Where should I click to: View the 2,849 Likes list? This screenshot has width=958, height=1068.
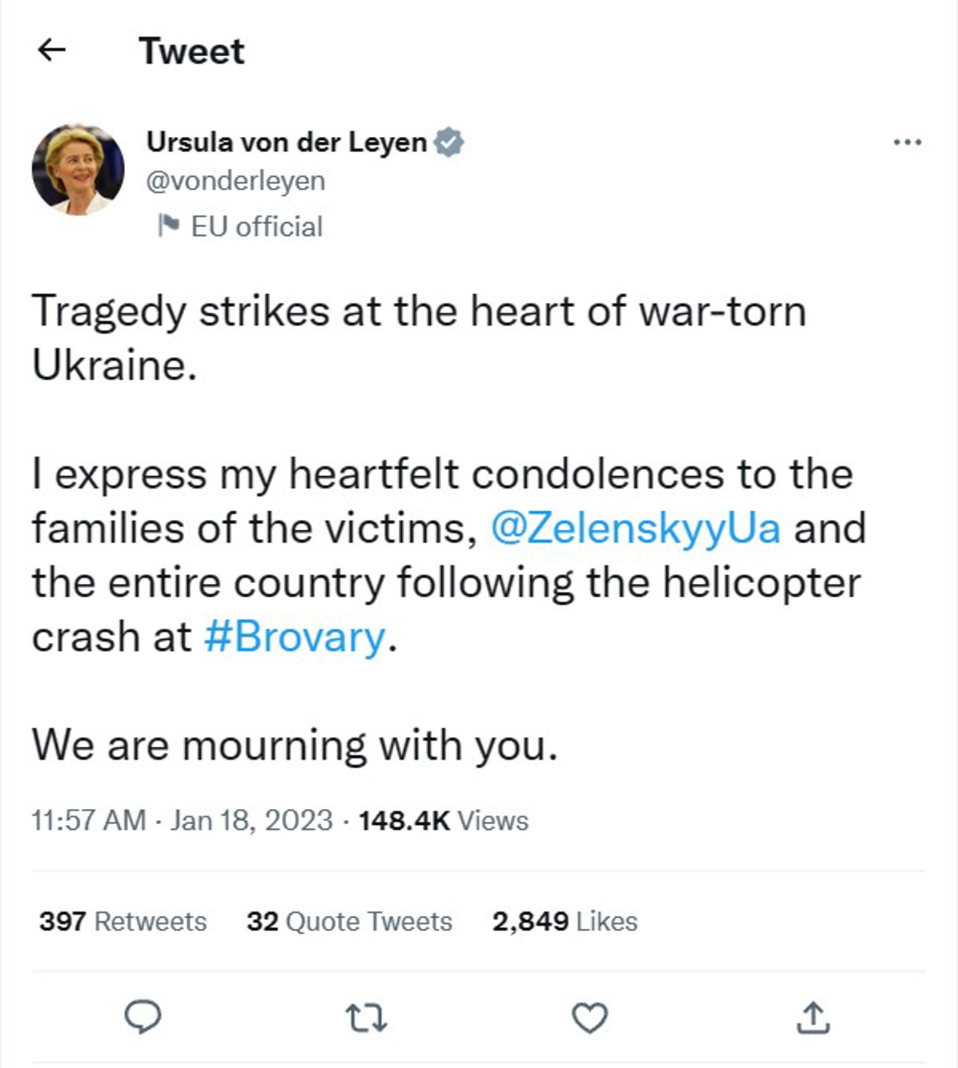(x=564, y=921)
